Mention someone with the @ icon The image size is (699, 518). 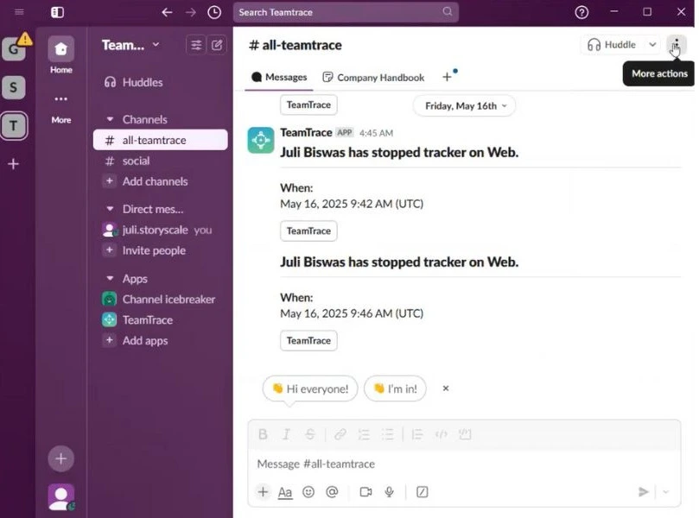332,492
